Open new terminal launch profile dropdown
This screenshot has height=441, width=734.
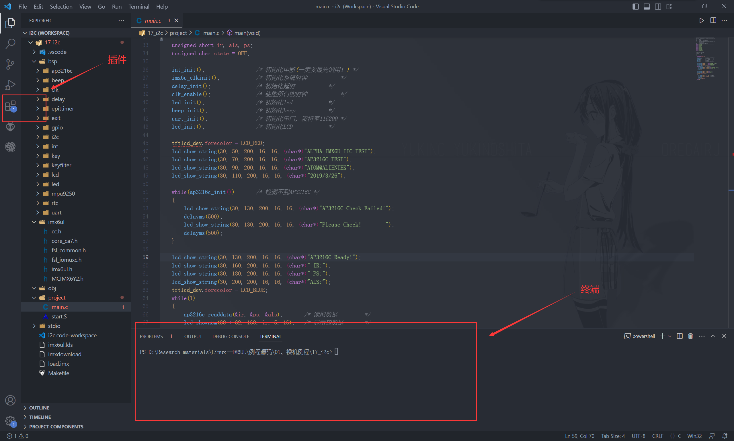tap(669, 336)
